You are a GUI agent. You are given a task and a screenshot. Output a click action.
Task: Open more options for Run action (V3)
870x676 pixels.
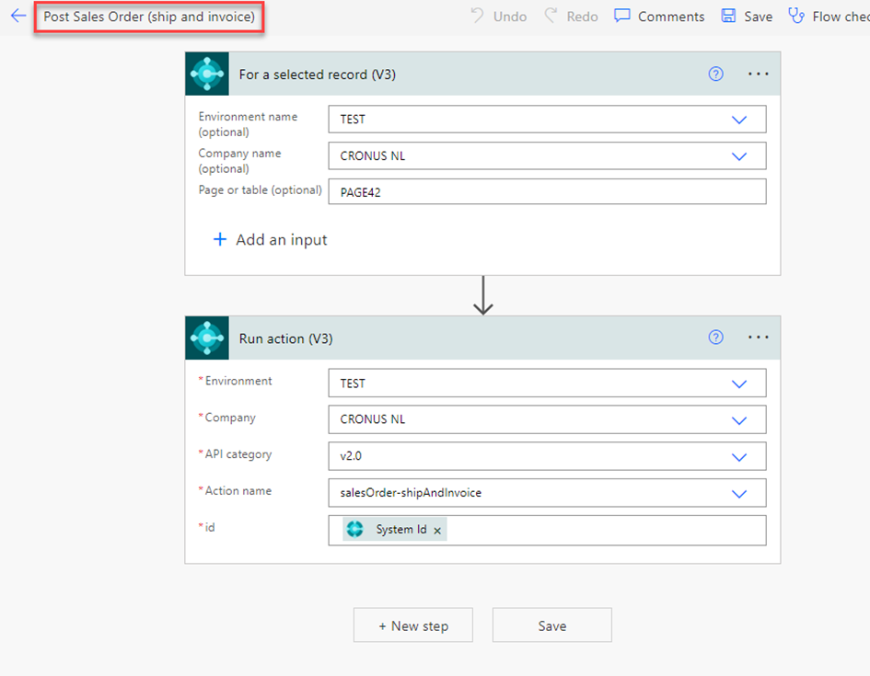pos(758,337)
